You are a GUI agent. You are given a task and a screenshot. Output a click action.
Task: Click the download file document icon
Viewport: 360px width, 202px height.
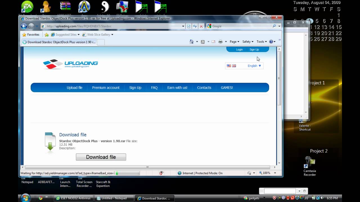tap(50, 142)
